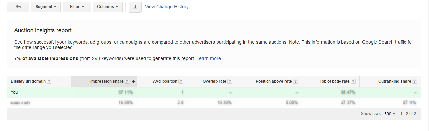Open help icon next to Impression share

coord(127,81)
